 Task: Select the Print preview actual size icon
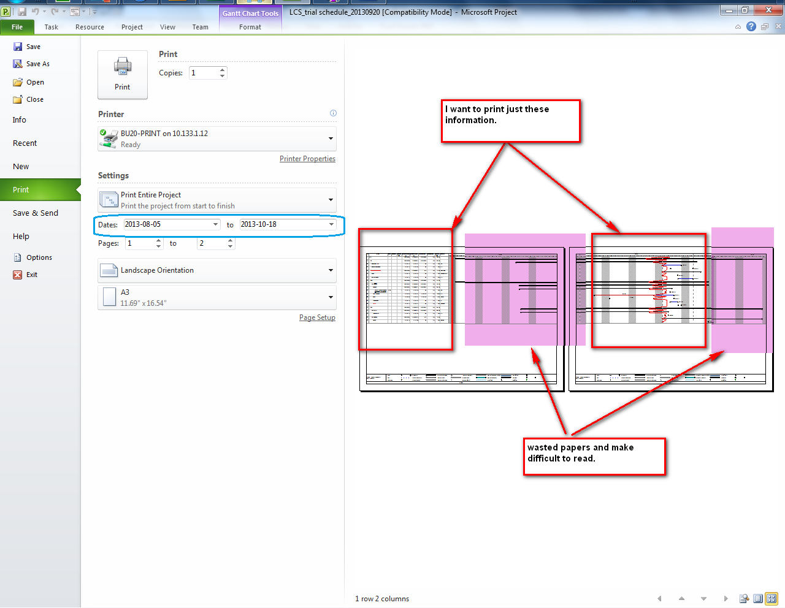click(x=744, y=598)
